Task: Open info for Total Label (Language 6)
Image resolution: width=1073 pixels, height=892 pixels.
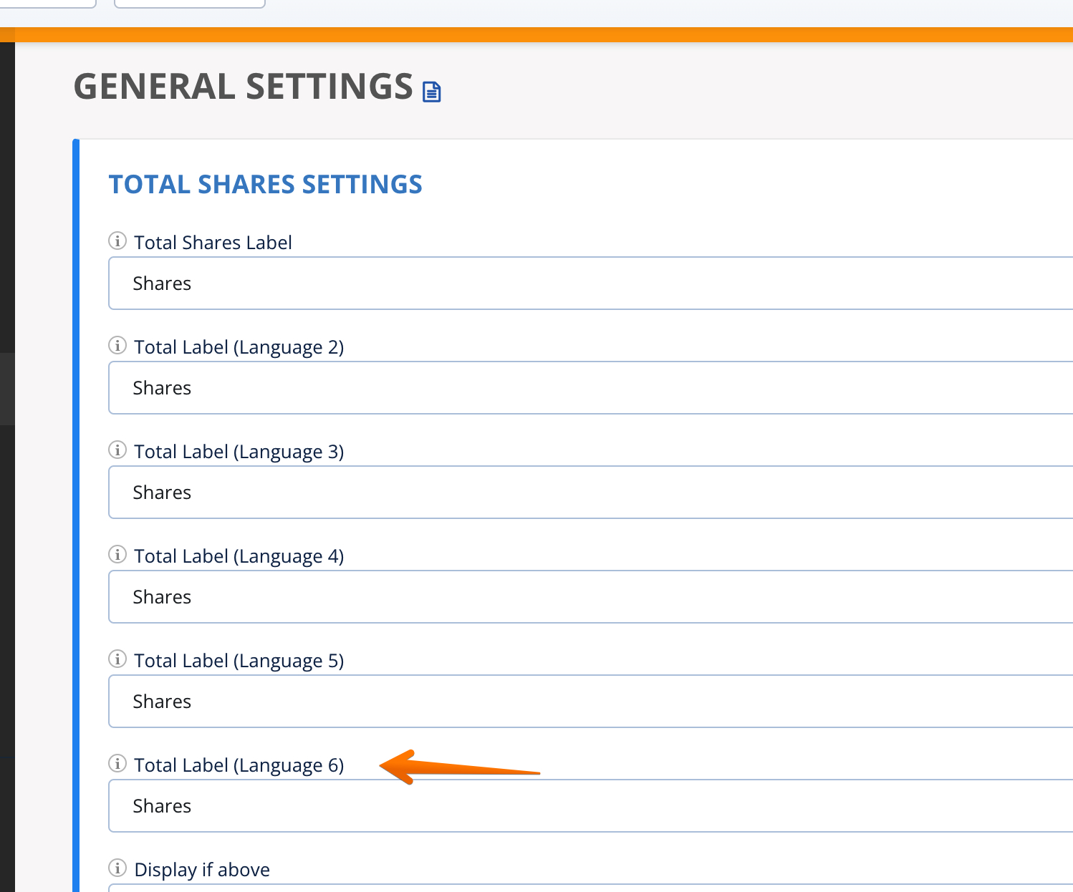Action: (x=117, y=764)
